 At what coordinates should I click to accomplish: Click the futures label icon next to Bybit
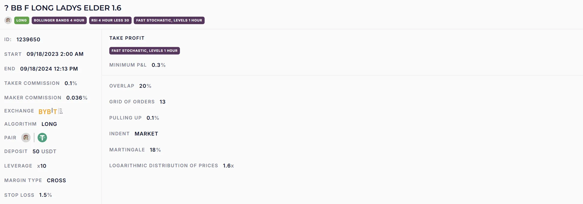coord(61,111)
